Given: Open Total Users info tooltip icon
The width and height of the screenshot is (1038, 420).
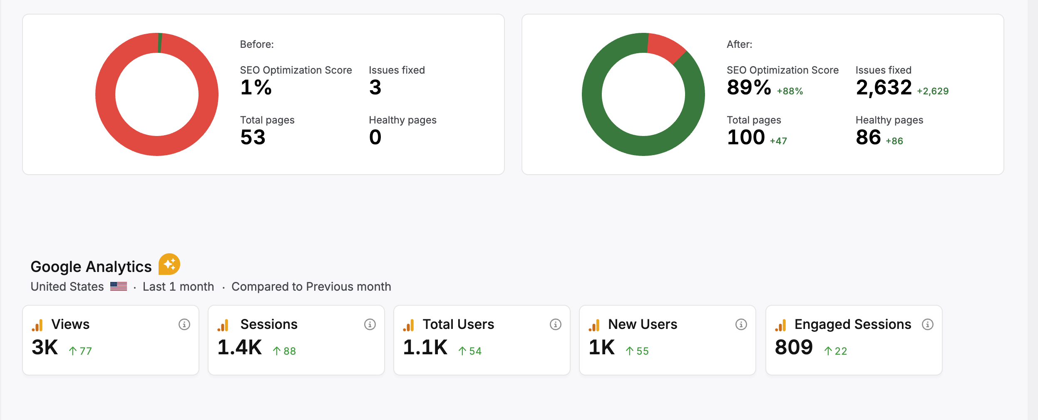Looking at the screenshot, I should (555, 324).
